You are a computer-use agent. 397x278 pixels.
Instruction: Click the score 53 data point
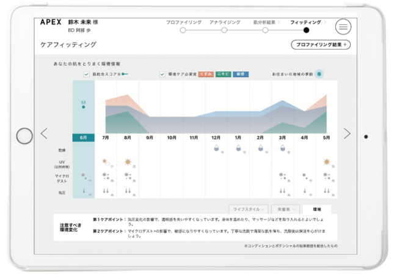[x=84, y=107]
